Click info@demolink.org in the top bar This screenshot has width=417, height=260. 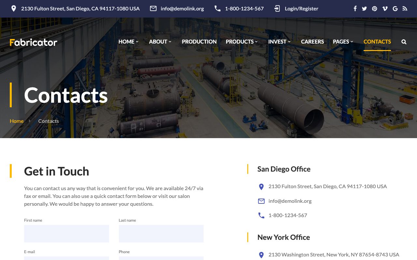click(x=182, y=8)
